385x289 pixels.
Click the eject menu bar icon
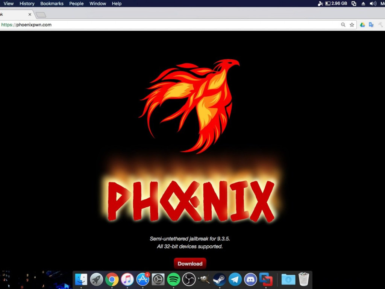pos(364,4)
